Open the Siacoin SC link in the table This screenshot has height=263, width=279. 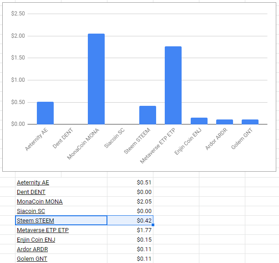31,211
